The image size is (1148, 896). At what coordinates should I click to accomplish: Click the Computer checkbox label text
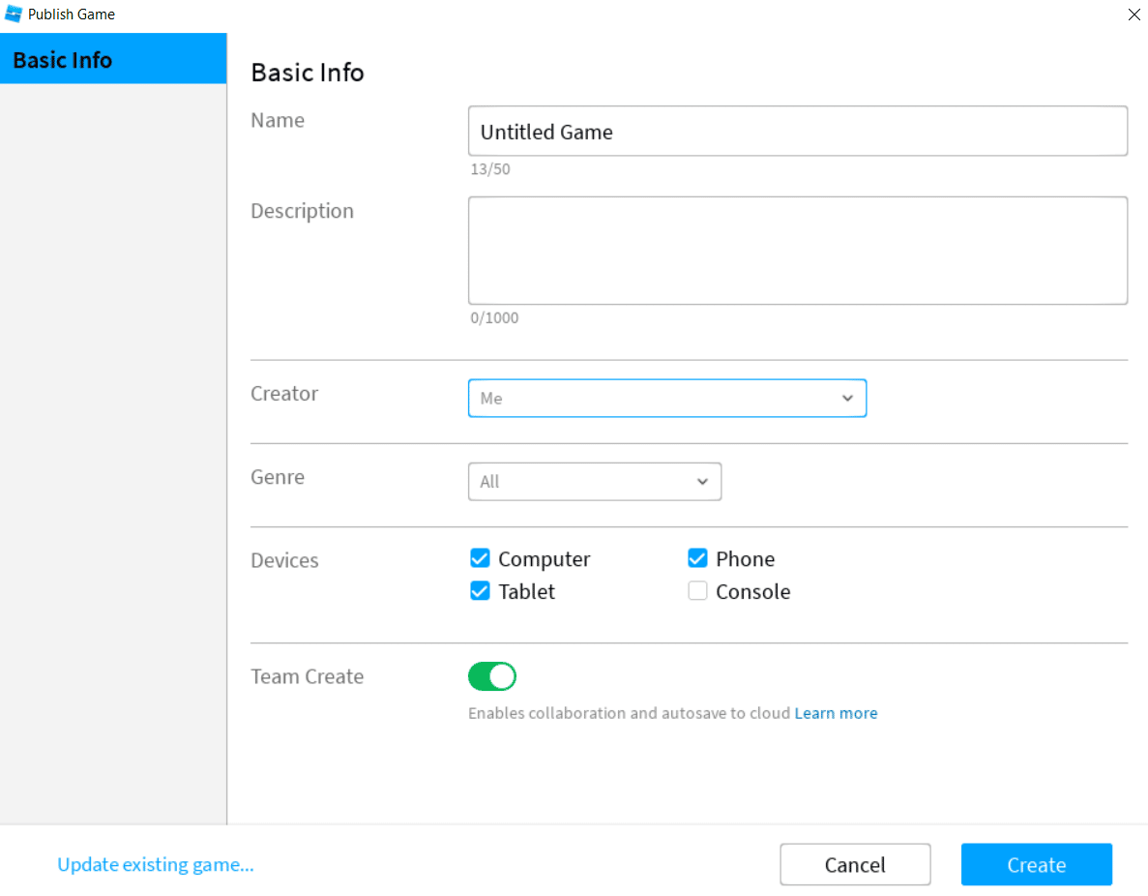pyautogui.click(x=544, y=559)
